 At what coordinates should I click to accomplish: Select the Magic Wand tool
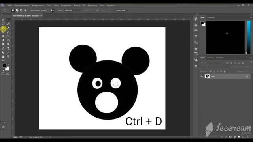click(x=8, y=24)
